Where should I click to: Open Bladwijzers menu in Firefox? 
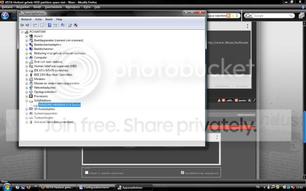click(x=73, y=7)
